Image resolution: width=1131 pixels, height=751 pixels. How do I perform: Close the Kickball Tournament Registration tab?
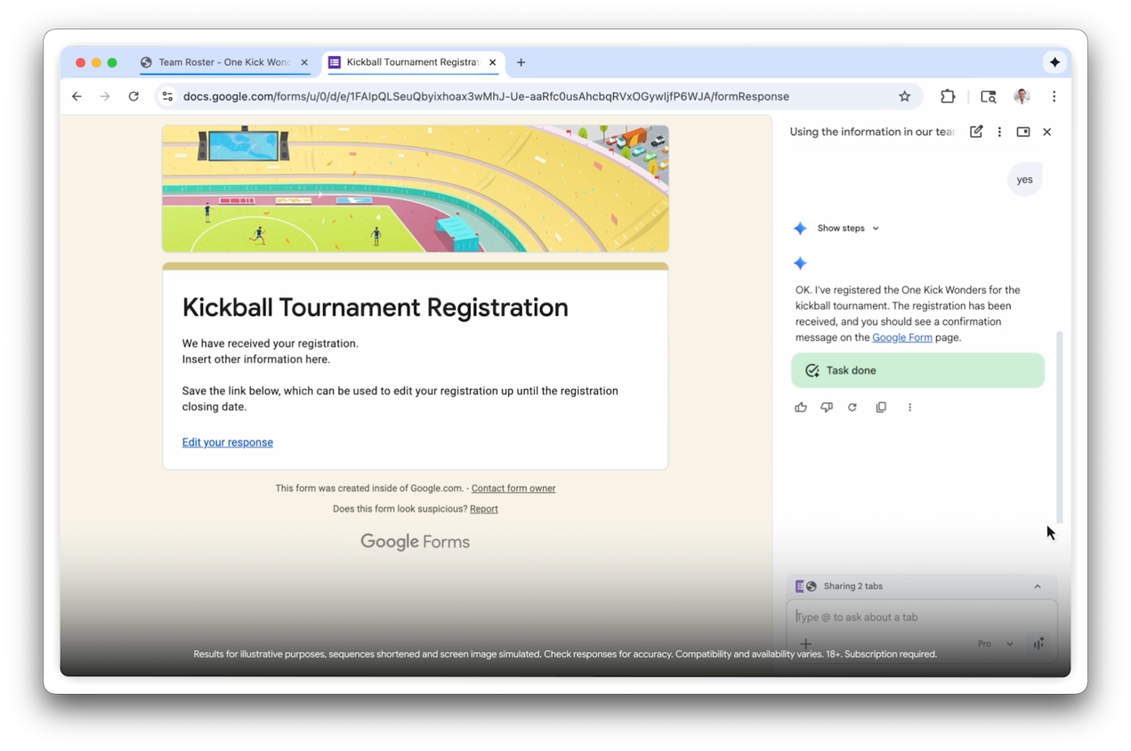tap(492, 62)
